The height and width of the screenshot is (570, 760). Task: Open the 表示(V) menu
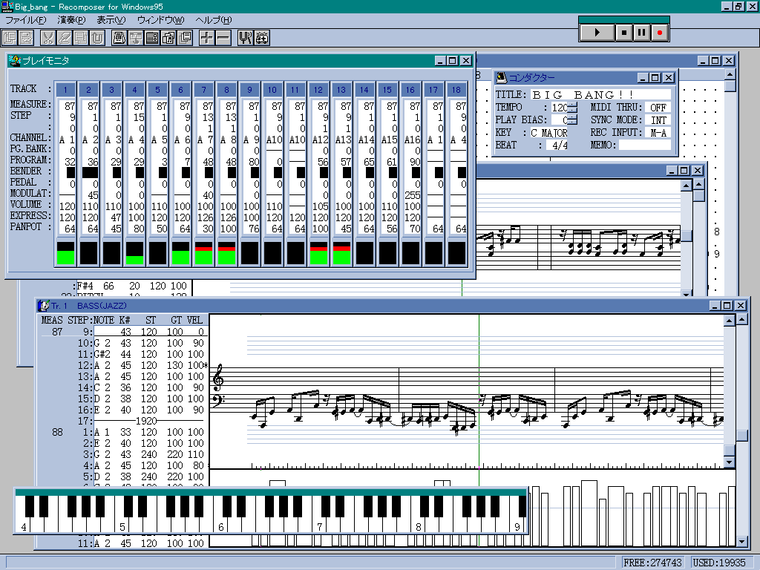click(x=111, y=20)
